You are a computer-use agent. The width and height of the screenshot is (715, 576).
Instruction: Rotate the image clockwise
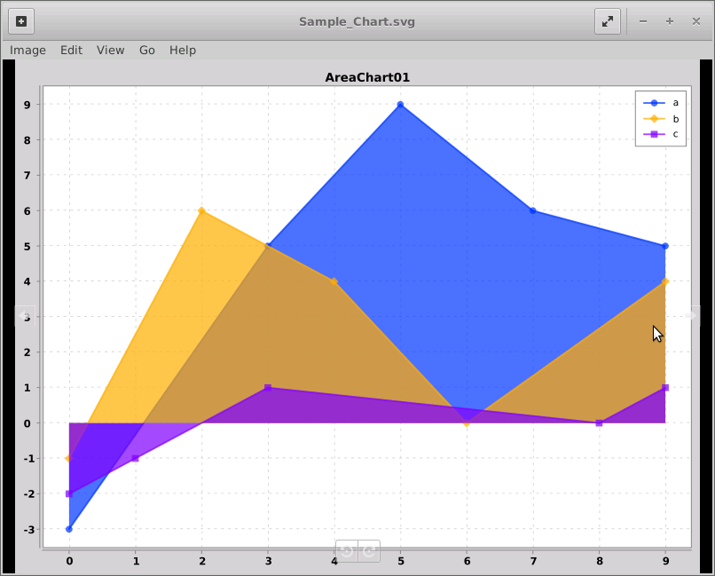click(367, 550)
